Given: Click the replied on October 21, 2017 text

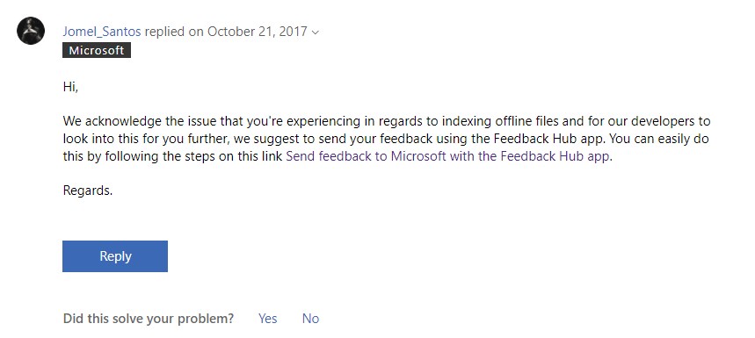Looking at the screenshot, I should (x=226, y=32).
